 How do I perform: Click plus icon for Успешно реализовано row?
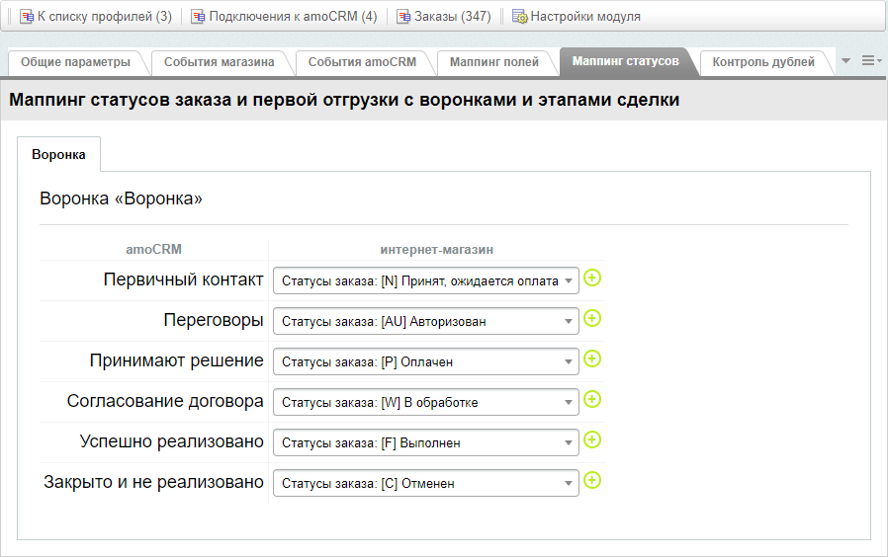pyautogui.click(x=592, y=440)
